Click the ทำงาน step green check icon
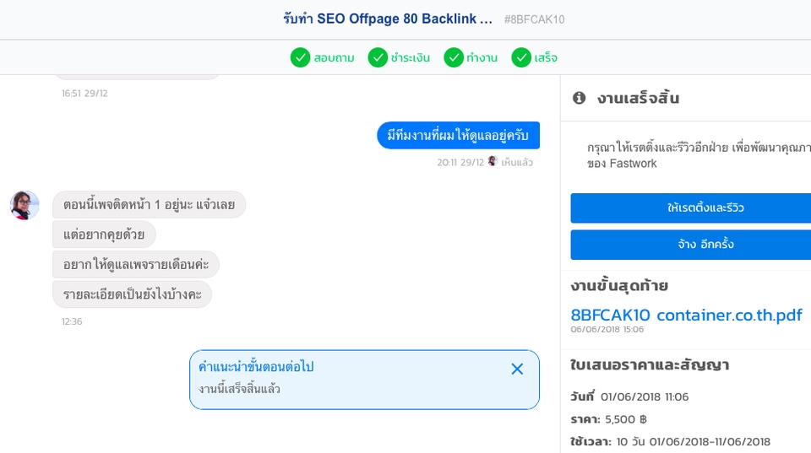The width and height of the screenshot is (811, 453). pos(454,58)
